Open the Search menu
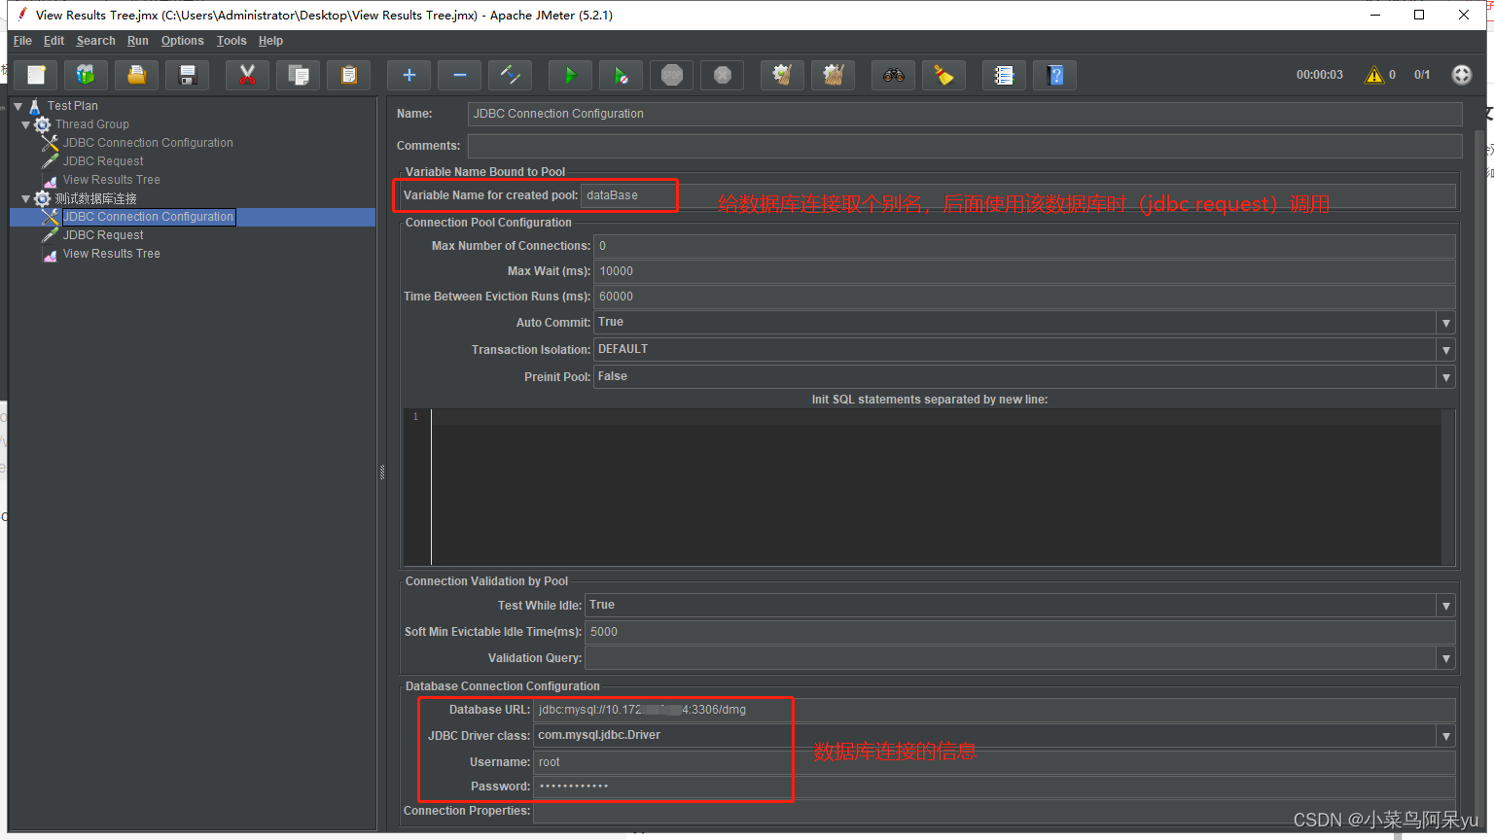The image size is (1494, 840). point(95,41)
